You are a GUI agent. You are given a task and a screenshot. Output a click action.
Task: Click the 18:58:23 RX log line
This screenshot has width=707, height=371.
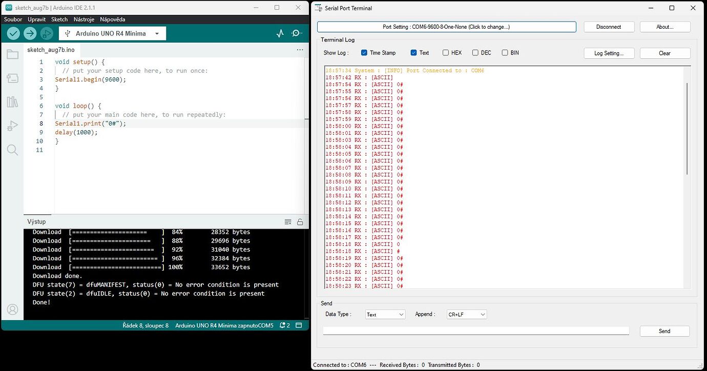tap(364, 286)
